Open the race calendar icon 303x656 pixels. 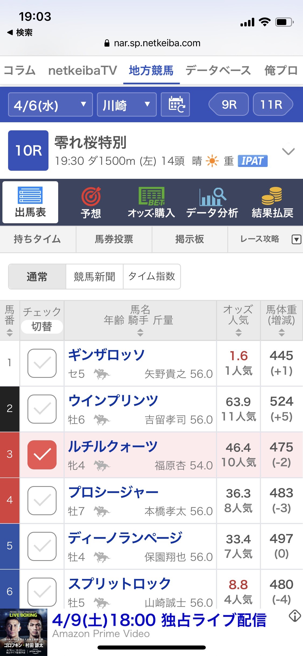[175, 104]
